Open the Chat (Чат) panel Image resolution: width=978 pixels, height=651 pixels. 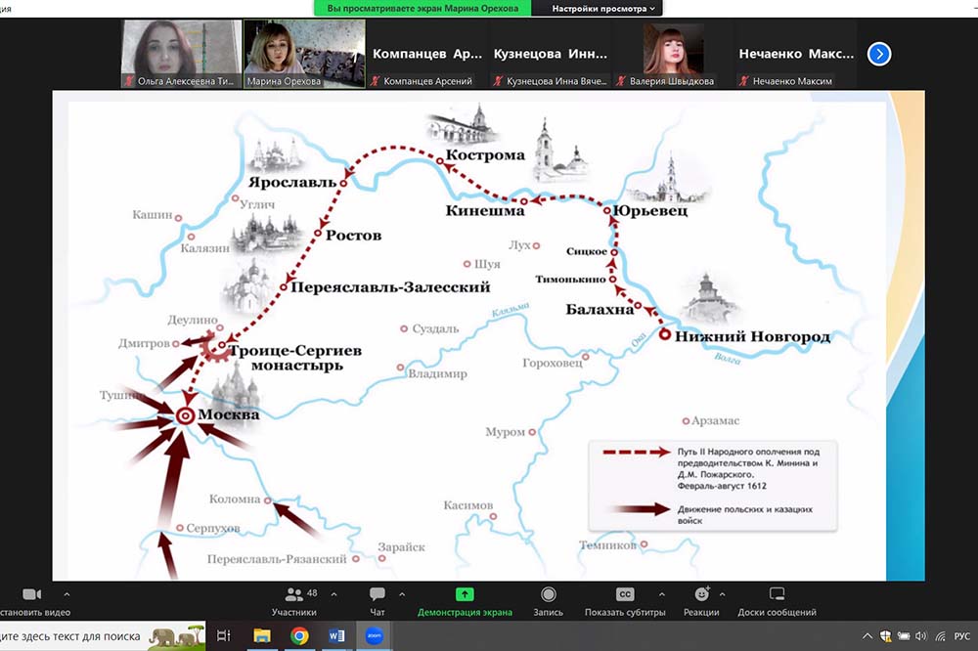pos(377,595)
